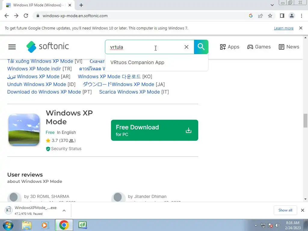Open the Chrome profile menu

tap(292, 16)
